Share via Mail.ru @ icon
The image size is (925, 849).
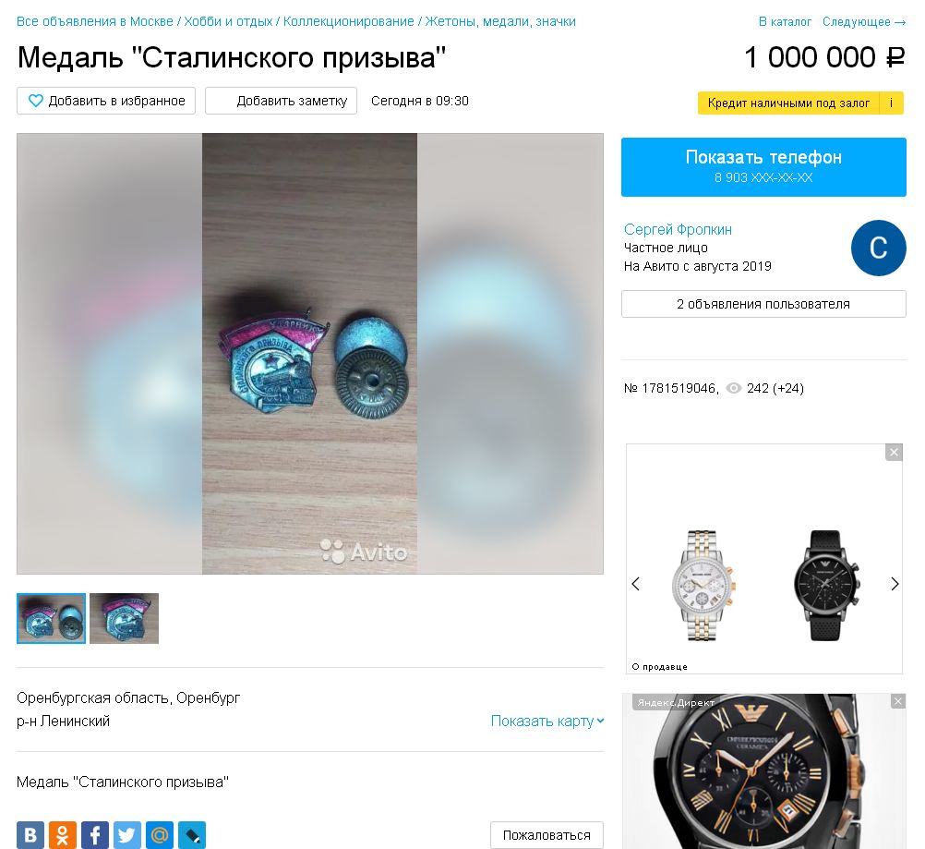point(160,835)
